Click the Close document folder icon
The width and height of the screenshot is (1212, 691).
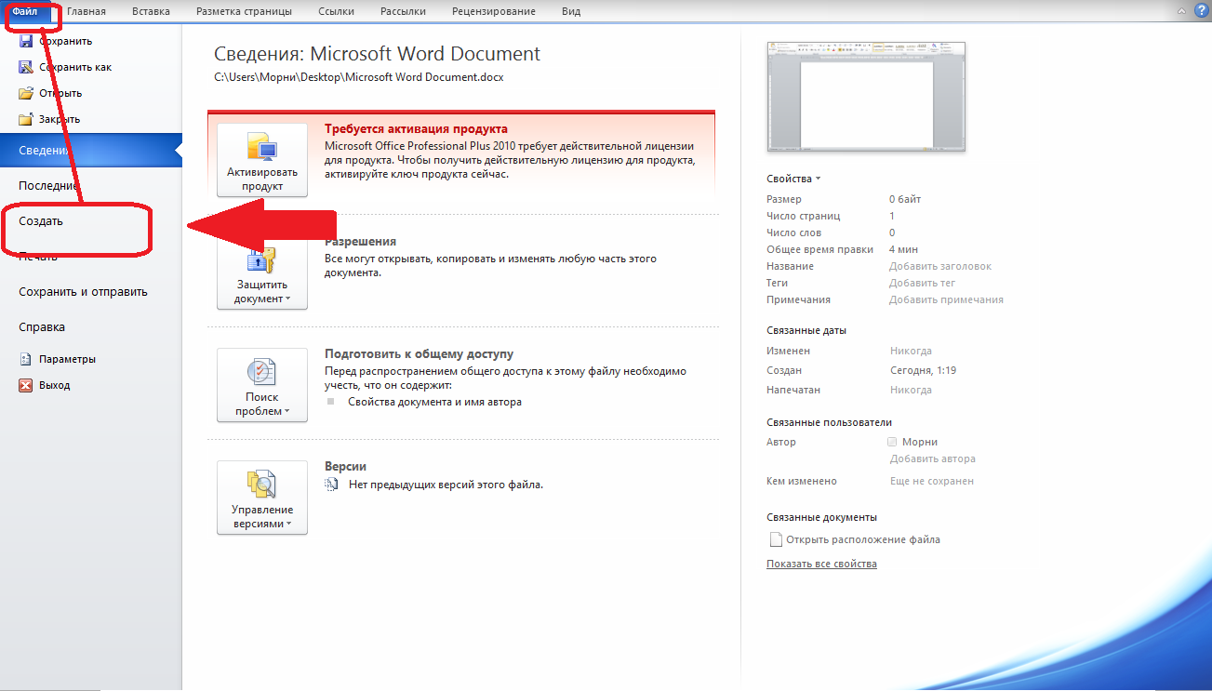(x=26, y=119)
